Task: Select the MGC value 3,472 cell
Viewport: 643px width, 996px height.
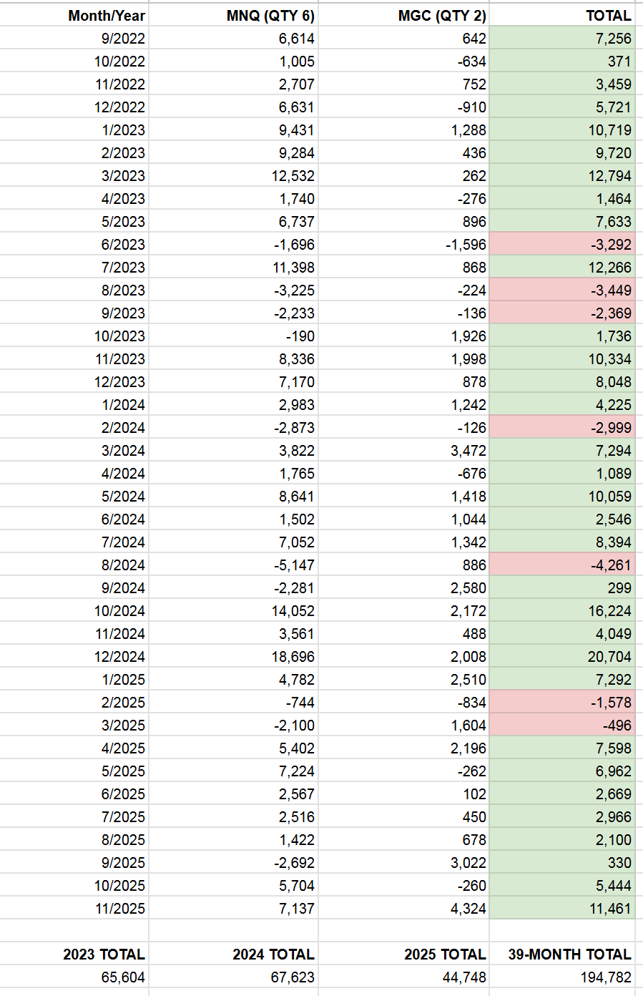Action: pyautogui.click(x=468, y=451)
